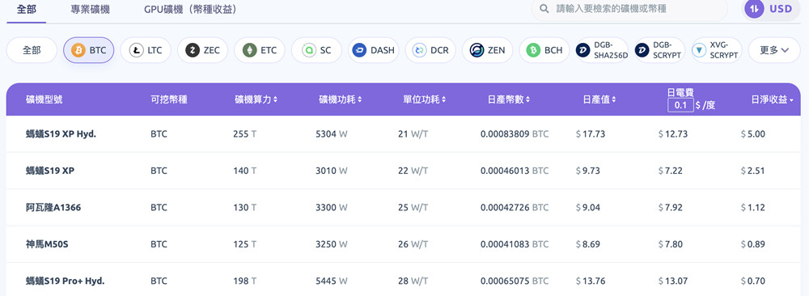Filter by SC coin
Image resolution: width=809 pixels, height=296 pixels.
(x=317, y=50)
